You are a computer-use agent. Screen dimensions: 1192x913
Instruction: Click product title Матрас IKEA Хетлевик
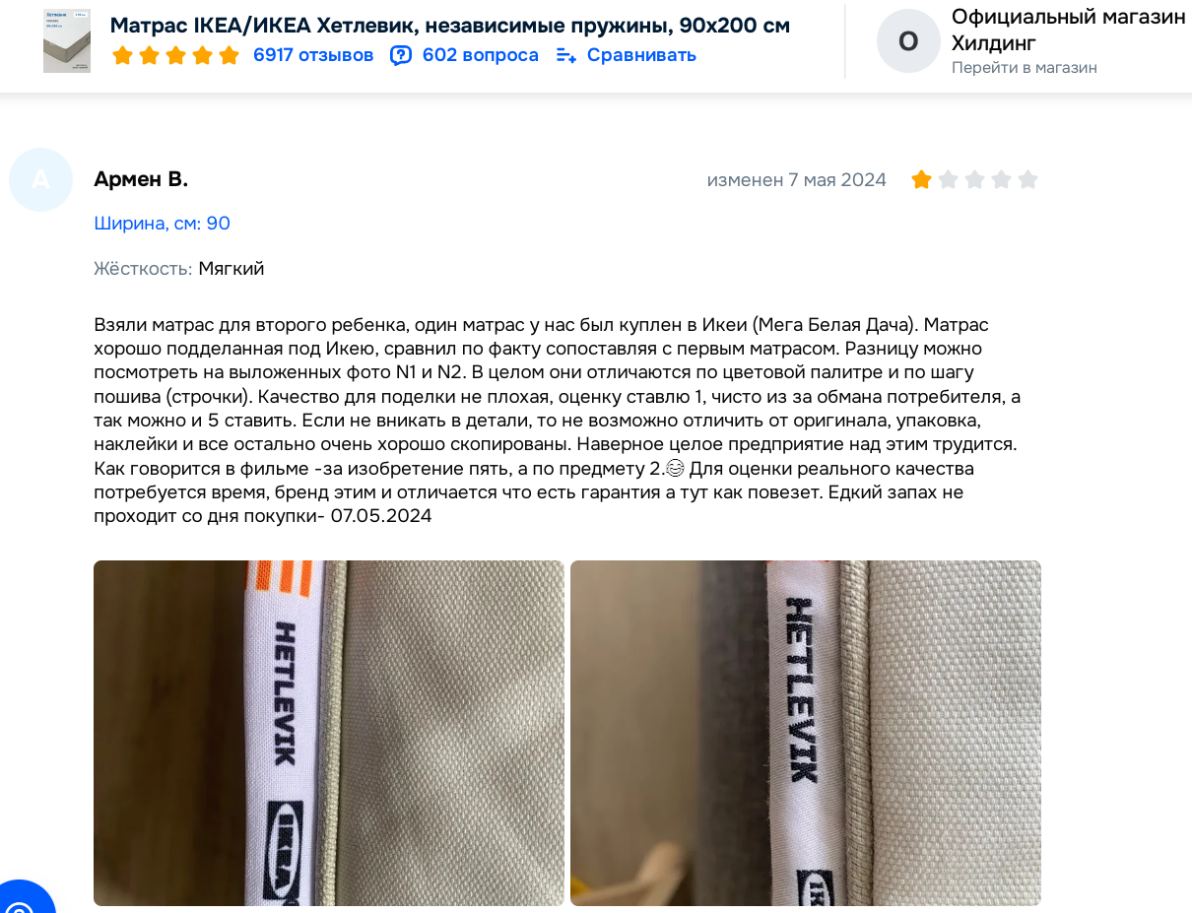tap(450, 25)
